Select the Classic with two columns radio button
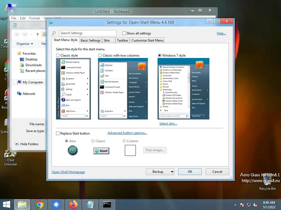The height and width of the screenshot is (210, 281). 100,55
